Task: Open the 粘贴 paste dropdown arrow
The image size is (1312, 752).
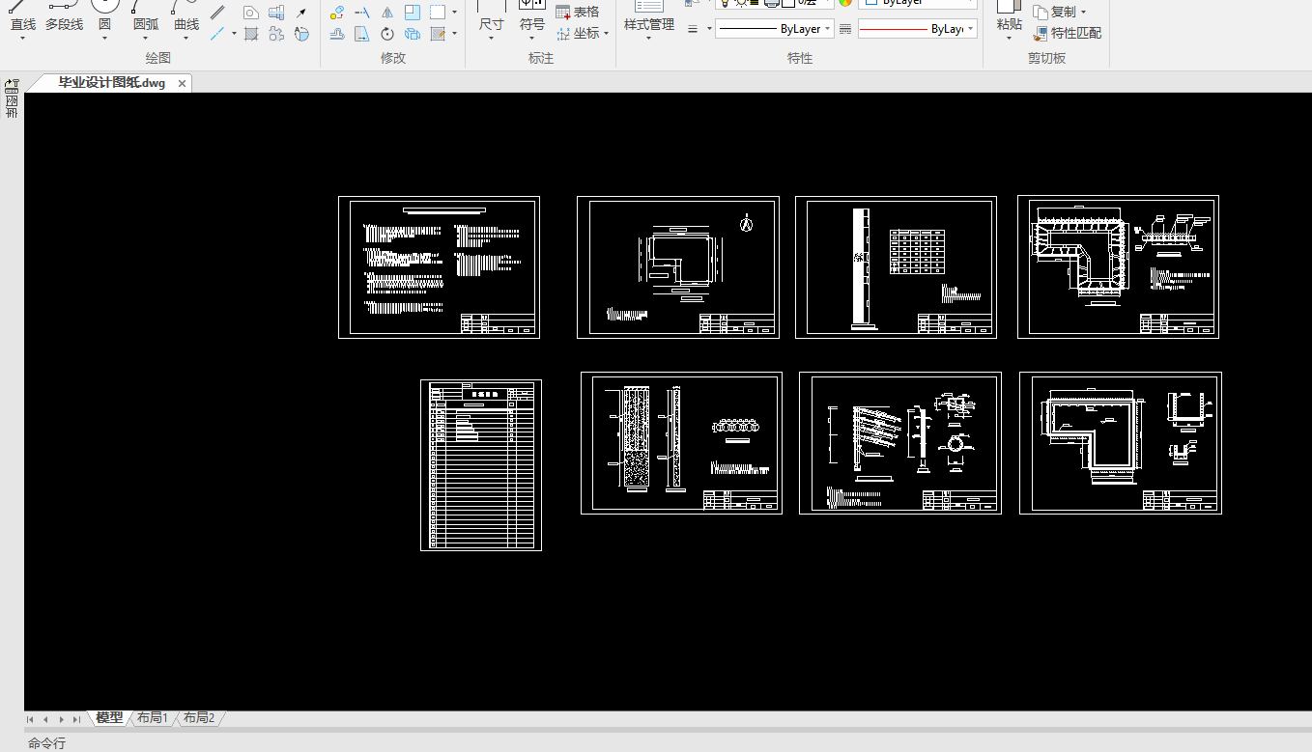Action: pyautogui.click(x=1009, y=39)
